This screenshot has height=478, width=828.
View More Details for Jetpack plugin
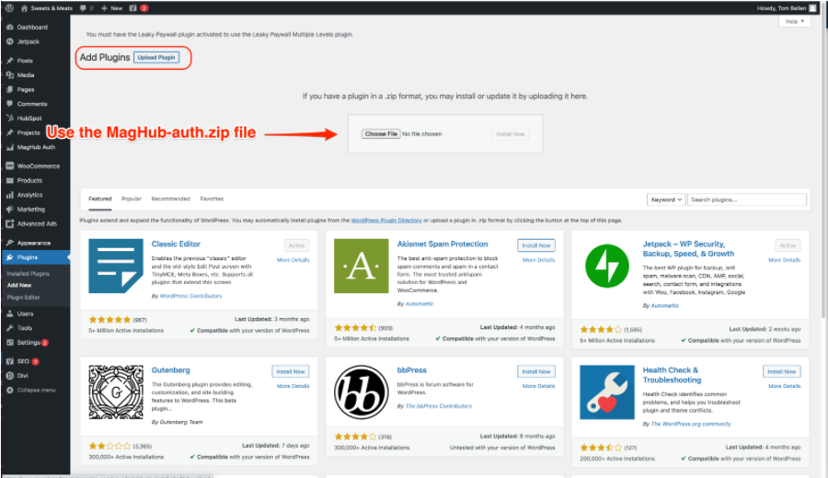tap(784, 260)
